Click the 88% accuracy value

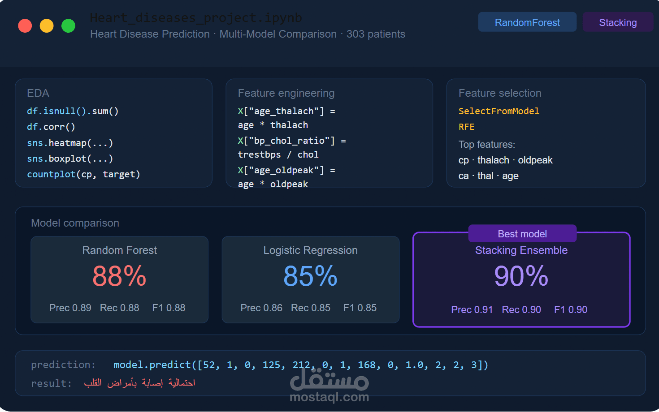[119, 276]
